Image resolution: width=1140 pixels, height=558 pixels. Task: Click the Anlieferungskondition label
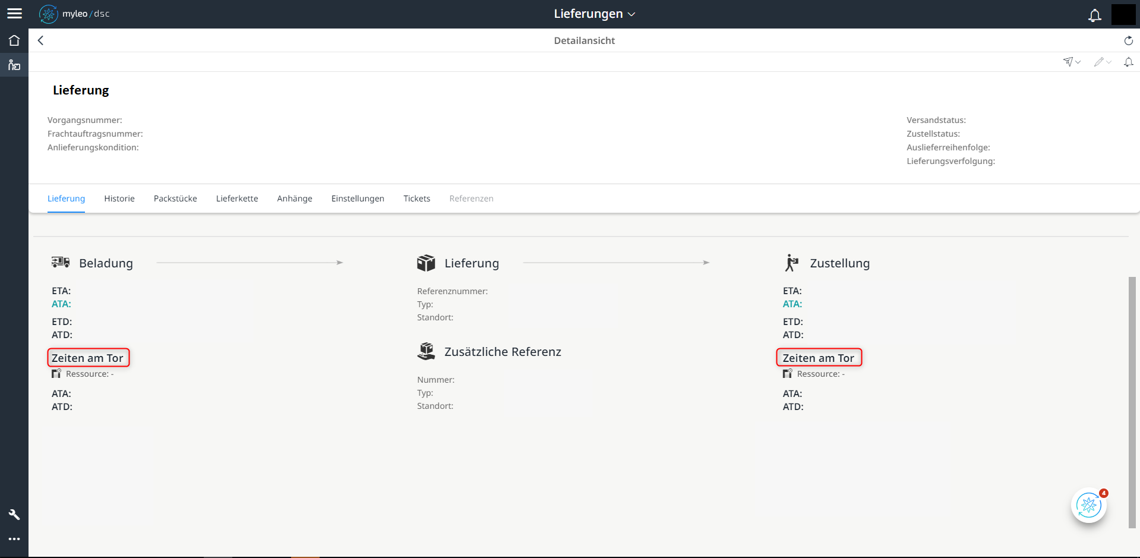click(x=93, y=147)
